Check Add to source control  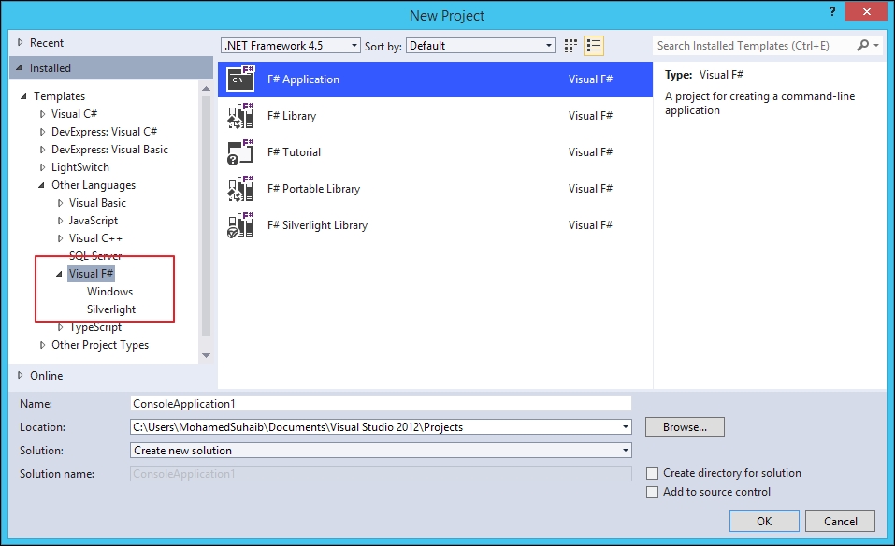(653, 493)
